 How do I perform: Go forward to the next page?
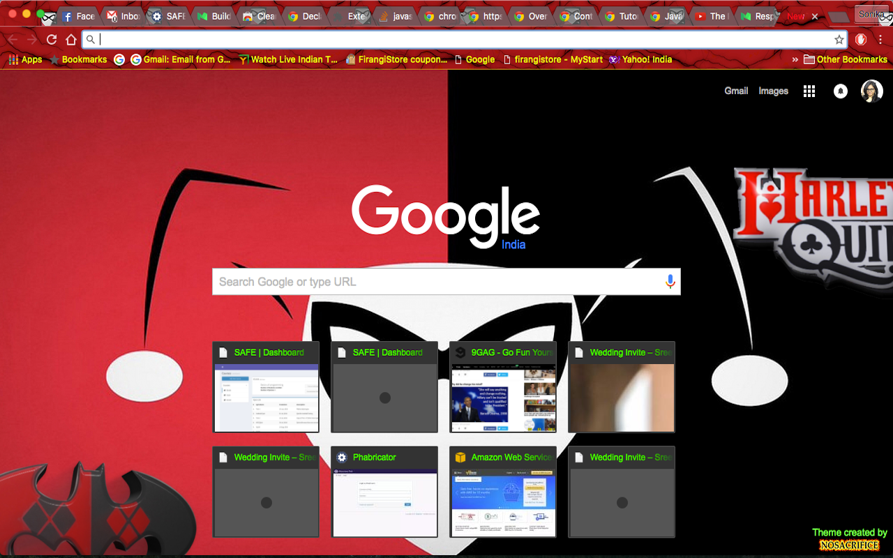coord(32,40)
